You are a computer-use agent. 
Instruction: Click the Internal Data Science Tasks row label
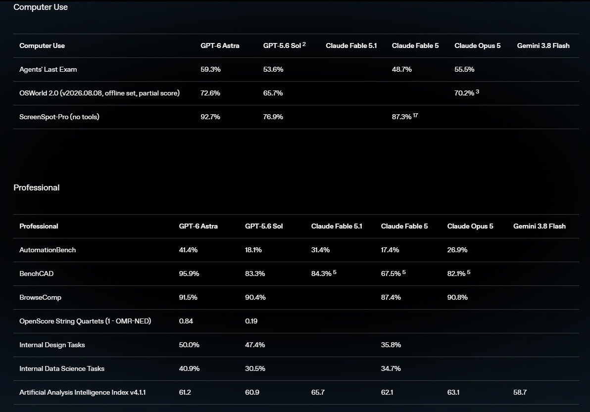point(62,368)
